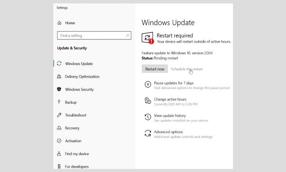Click the Windows Security shield icon
Screen dimensions: 286x172
tap(59, 89)
